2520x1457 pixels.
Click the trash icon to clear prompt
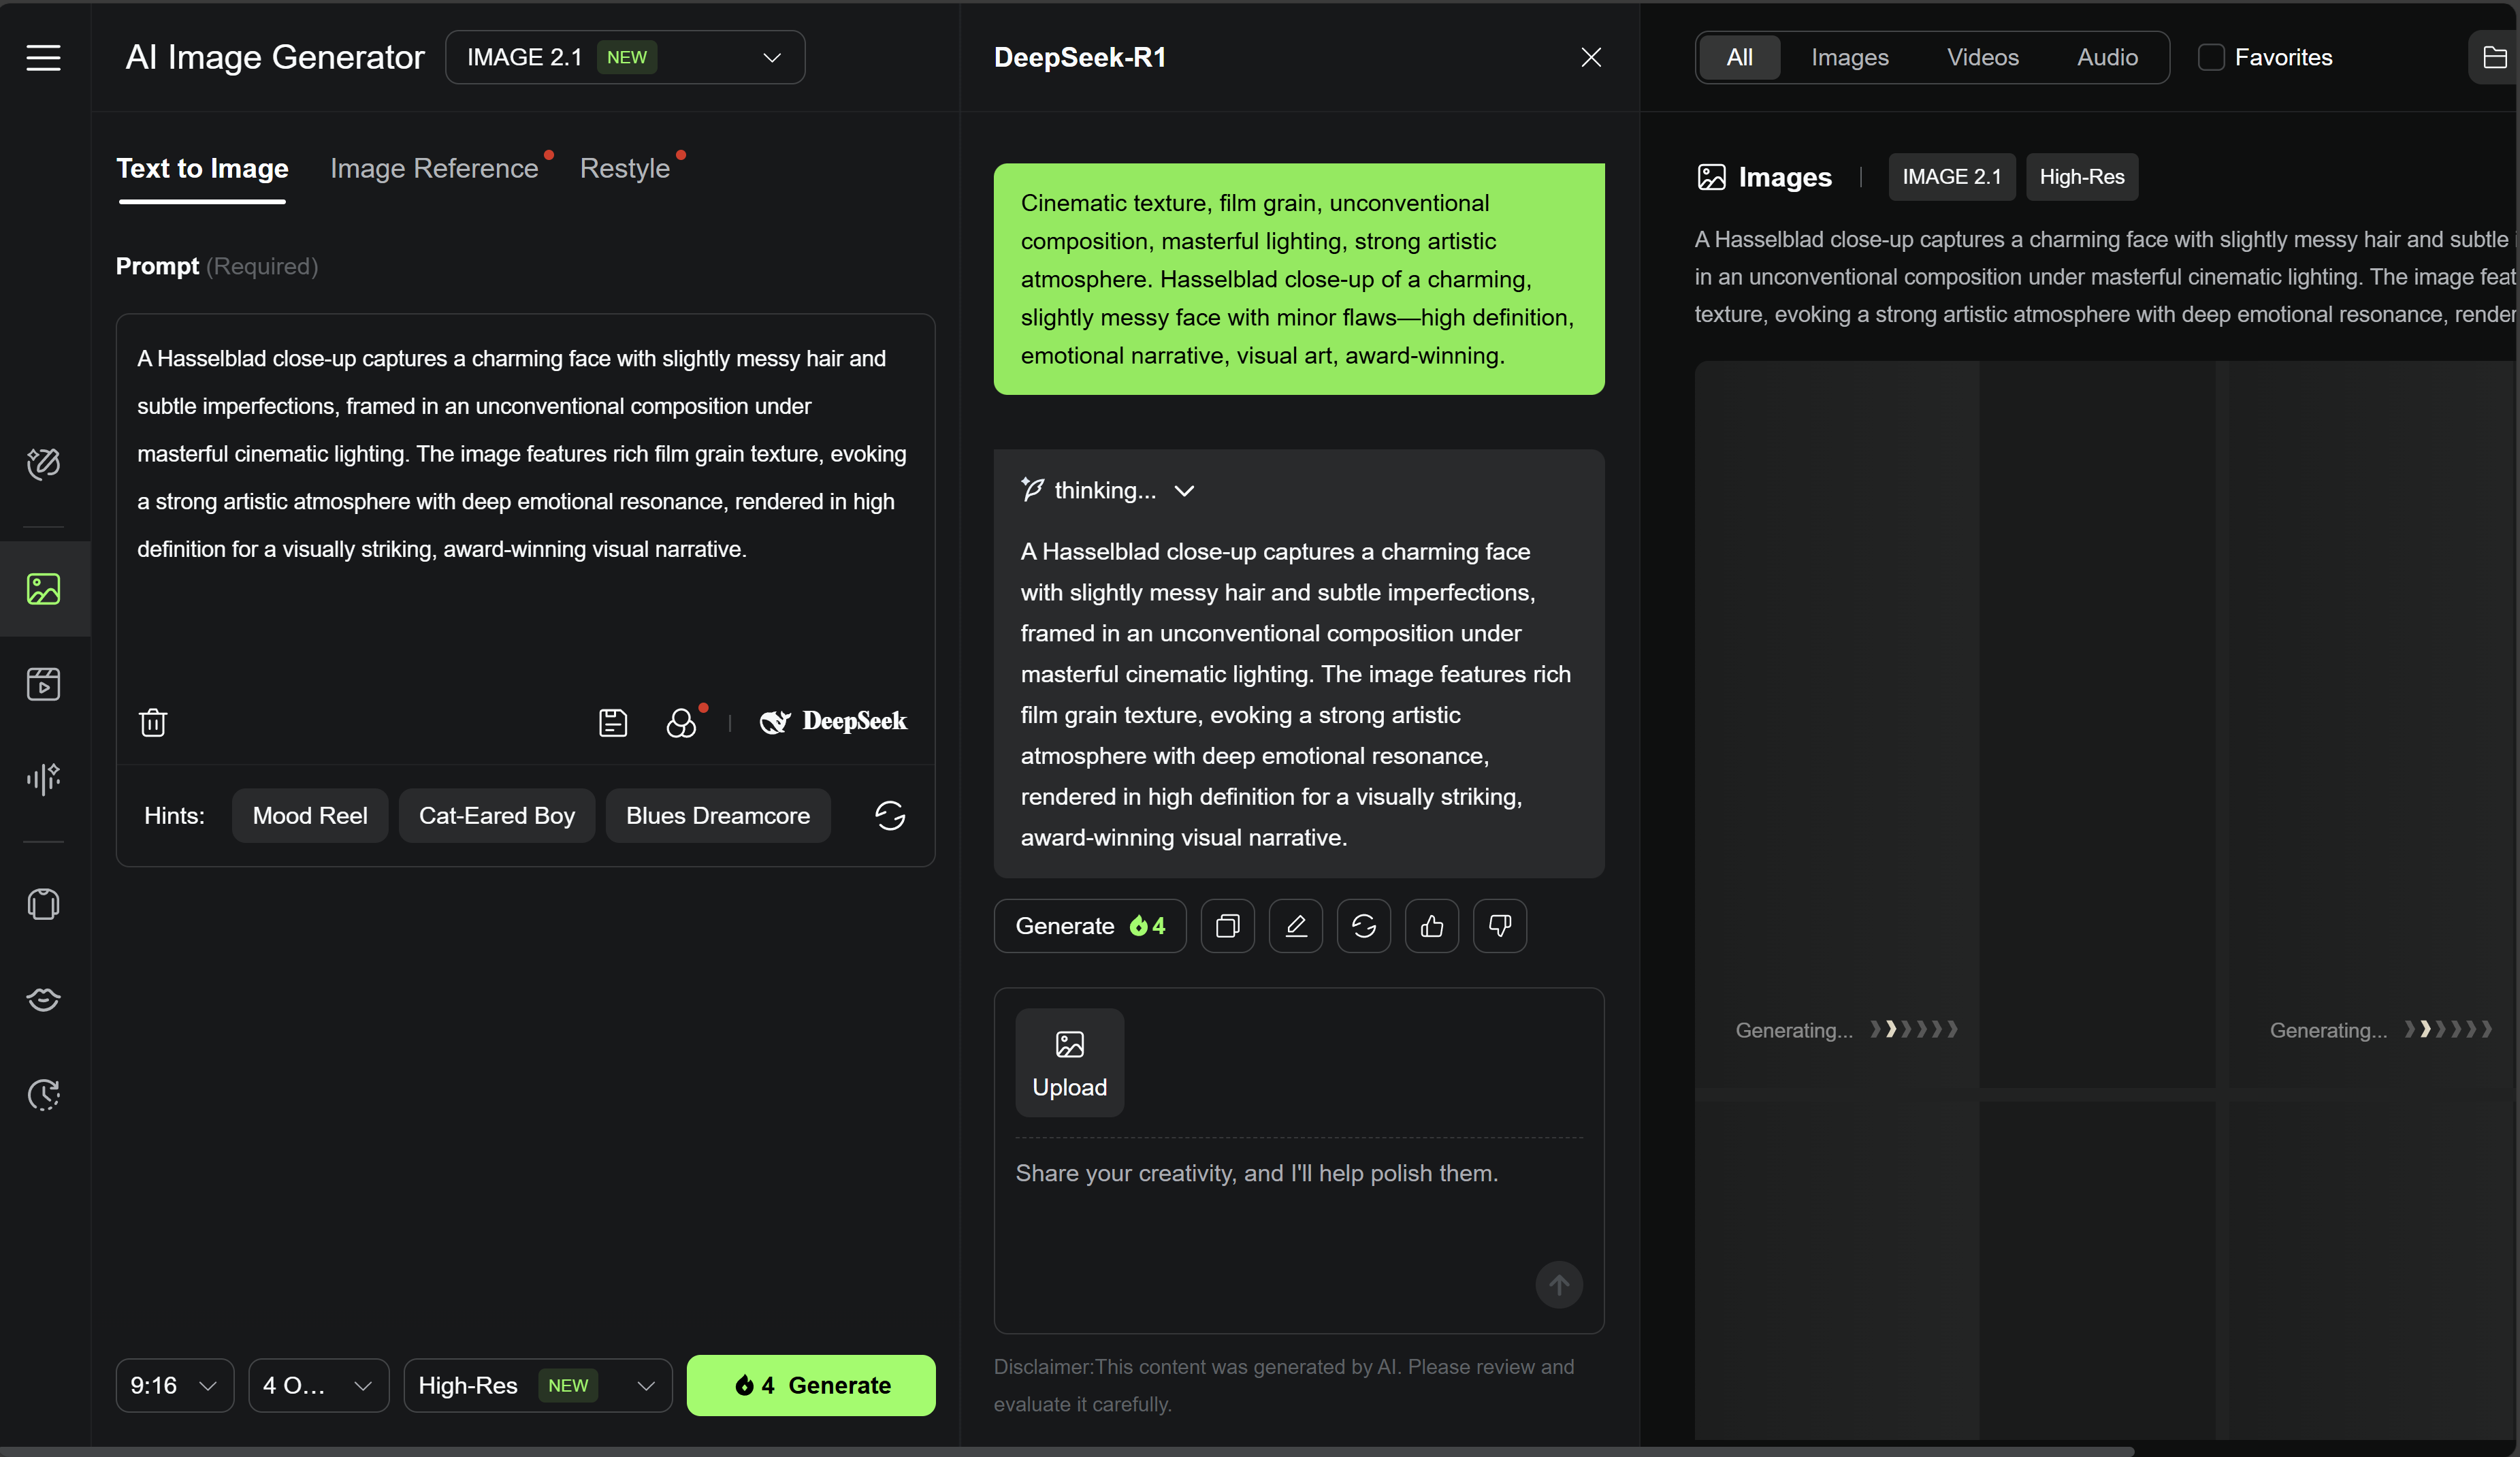[153, 722]
